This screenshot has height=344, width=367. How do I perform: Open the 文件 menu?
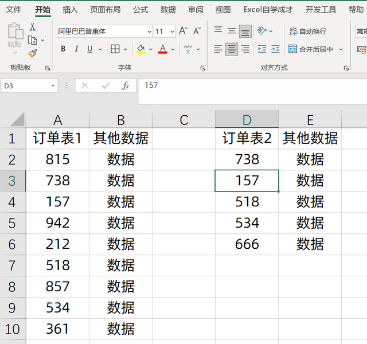[13, 10]
